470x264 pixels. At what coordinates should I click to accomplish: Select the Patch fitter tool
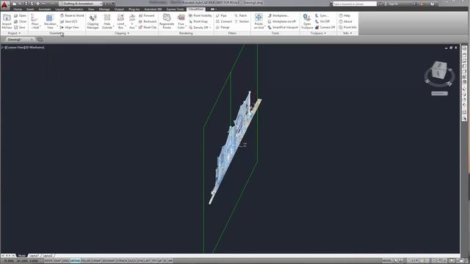click(x=241, y=15)
